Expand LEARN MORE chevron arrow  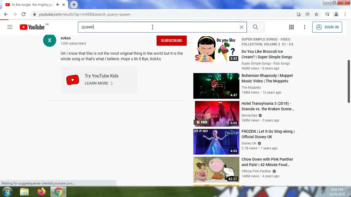[x=112, y=83]
